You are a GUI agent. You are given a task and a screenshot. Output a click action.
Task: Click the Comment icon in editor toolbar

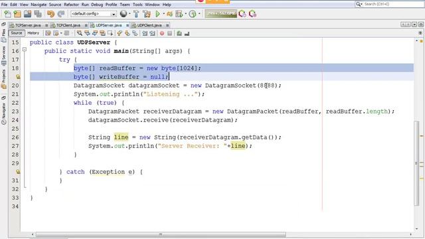pos(179,33)
